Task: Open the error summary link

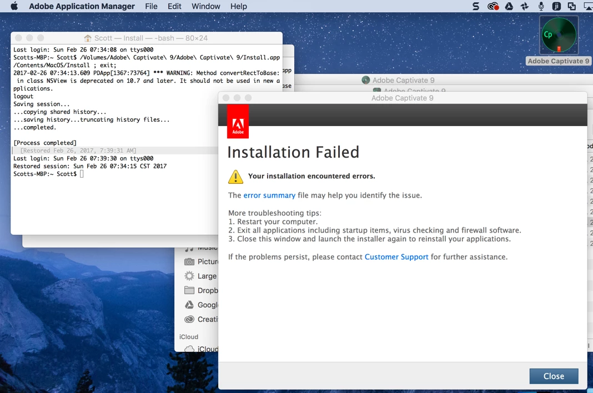Action: (269, 195)
